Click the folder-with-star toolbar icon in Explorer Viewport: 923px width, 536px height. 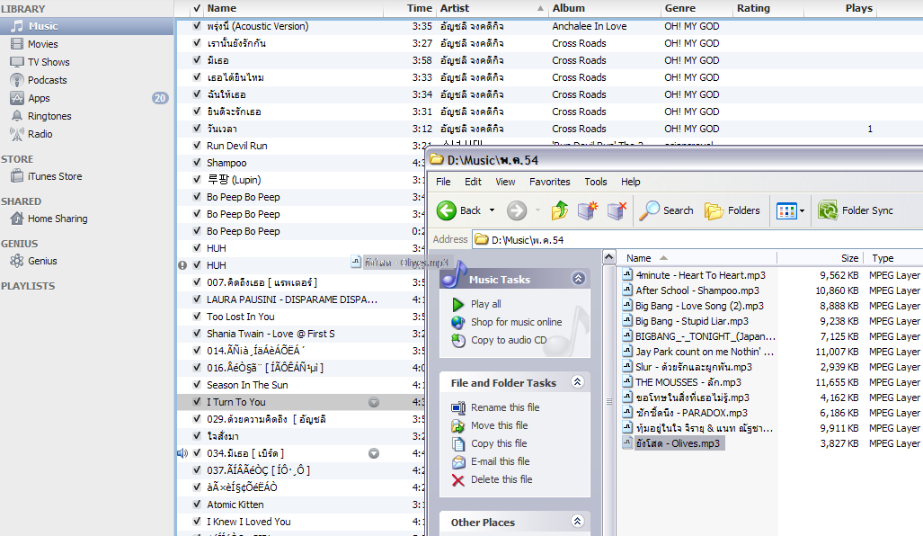[x=588, y=210]
